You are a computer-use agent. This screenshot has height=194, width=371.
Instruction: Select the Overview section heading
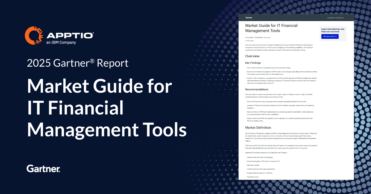click(252, 56)
